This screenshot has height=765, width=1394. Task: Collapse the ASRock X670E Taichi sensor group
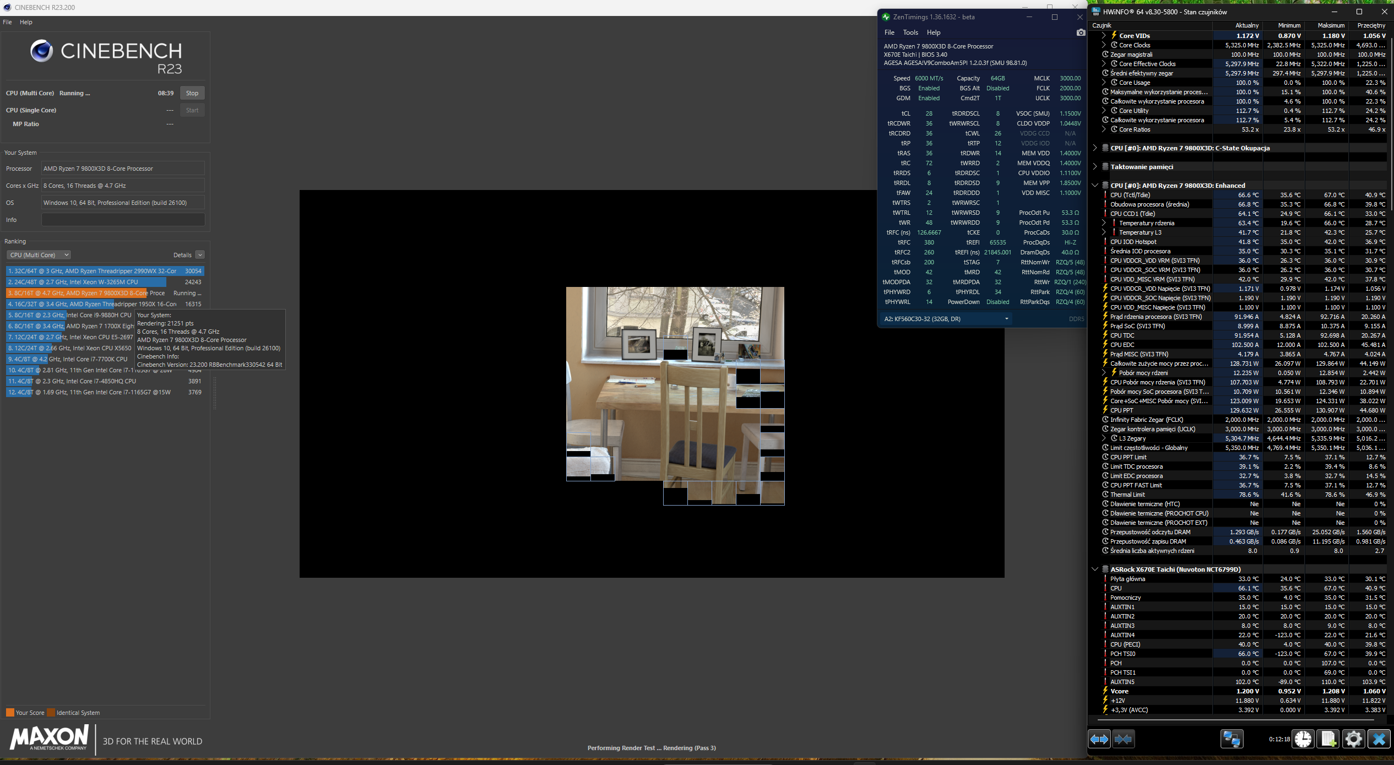[1095, 569]
